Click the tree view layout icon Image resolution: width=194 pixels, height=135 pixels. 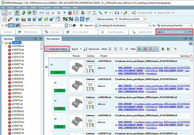point(163,49)
